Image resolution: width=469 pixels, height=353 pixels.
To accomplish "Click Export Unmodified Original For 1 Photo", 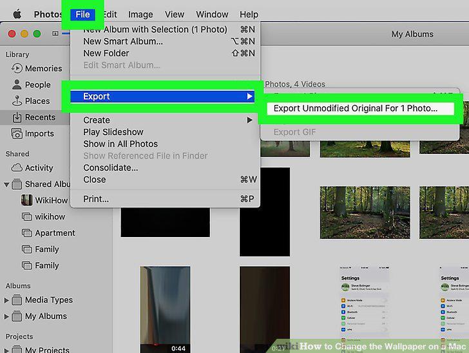I will (360, 108).
